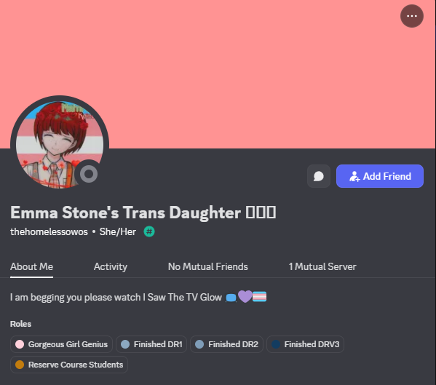436x385 pixels.
Task: Click the Finished DRV3 role color dot
Action: (276, 344)
